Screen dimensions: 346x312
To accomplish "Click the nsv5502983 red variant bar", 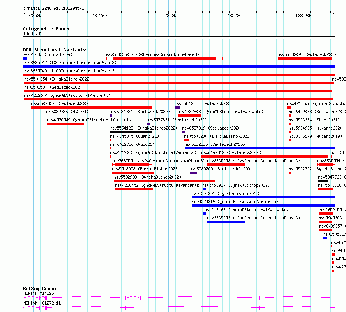I will coord(164,181).
